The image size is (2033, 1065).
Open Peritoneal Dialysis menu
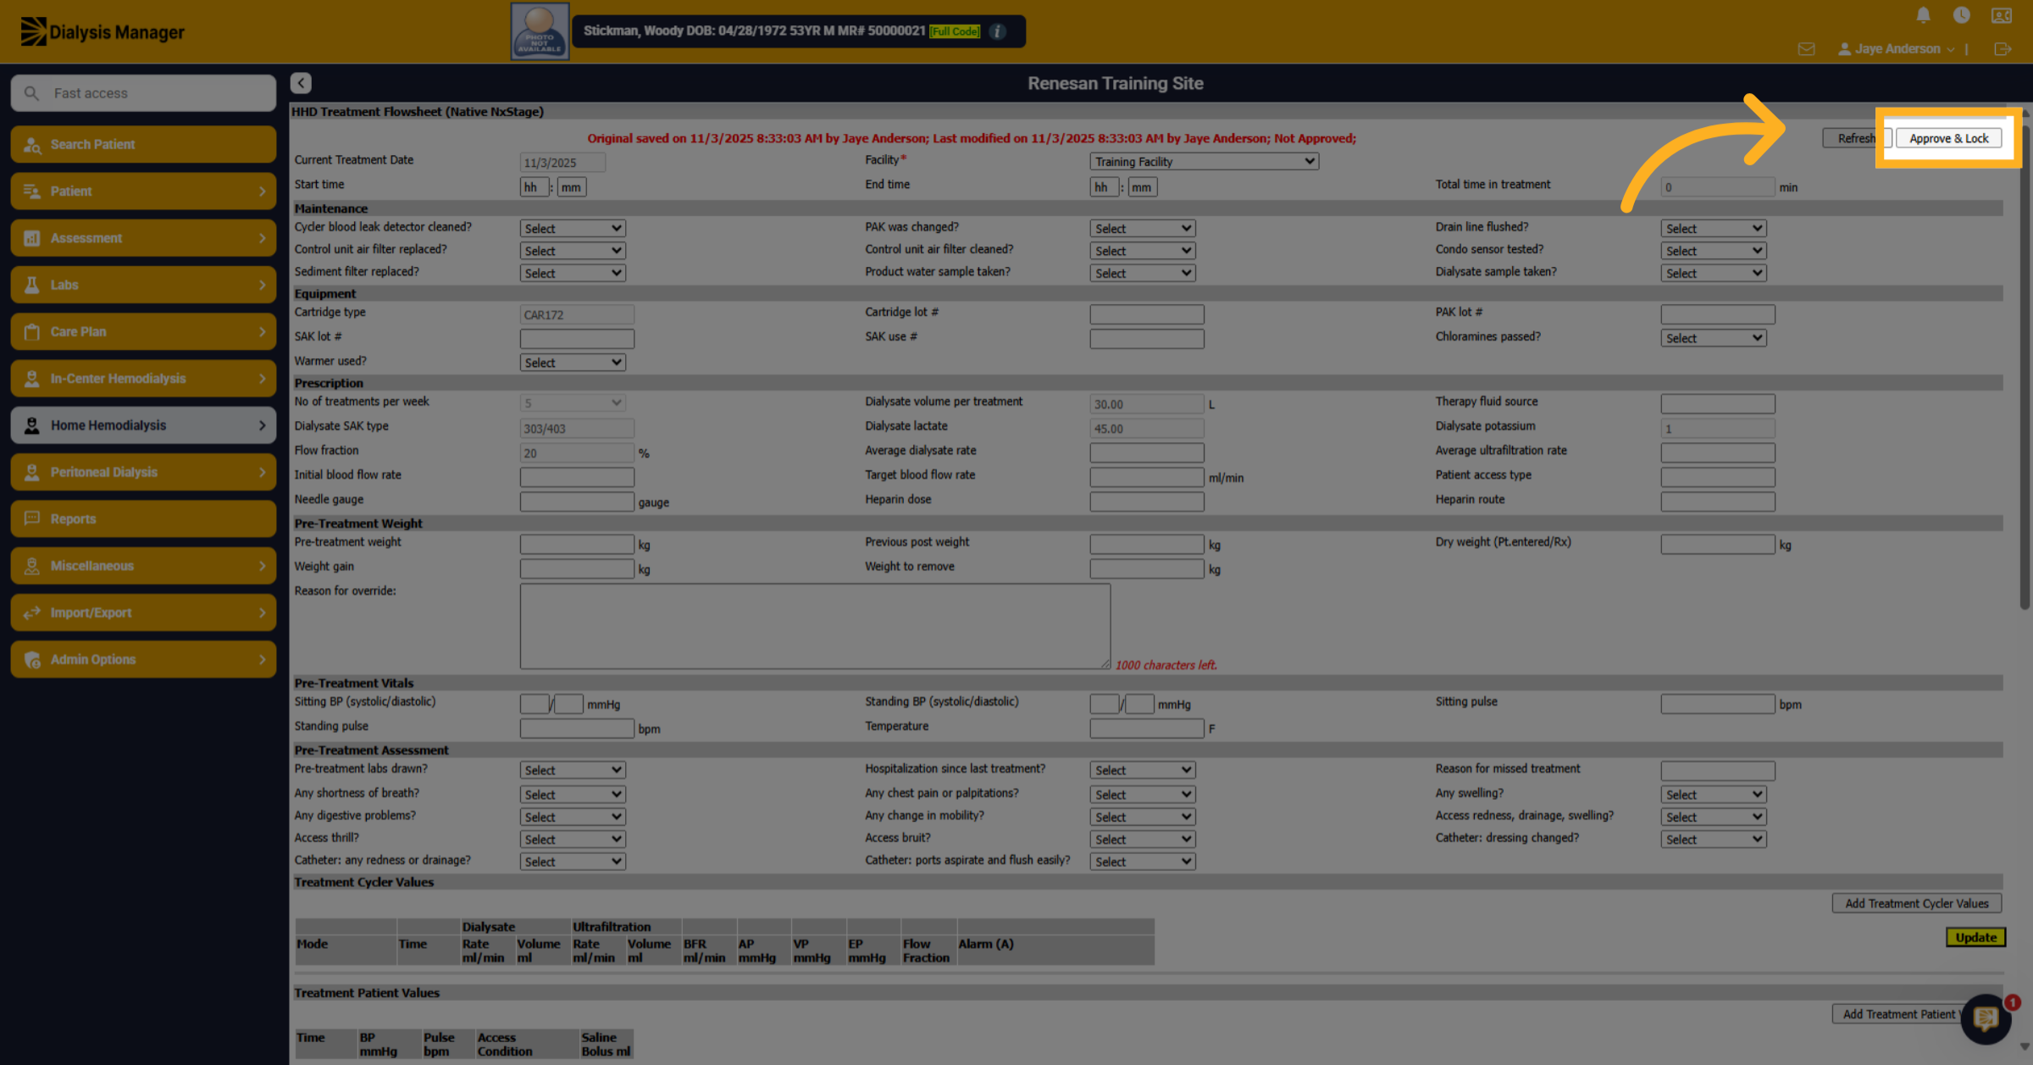(143, 472)
